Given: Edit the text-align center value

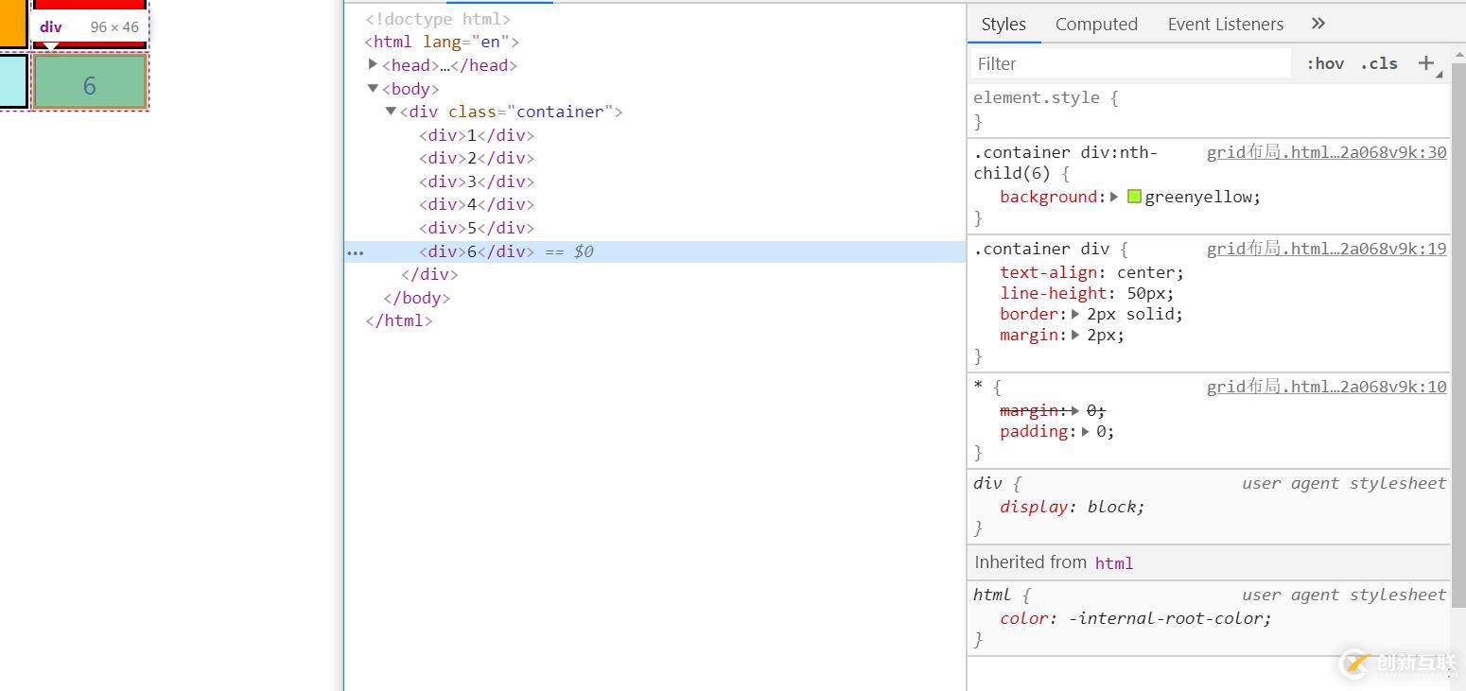Looking at the screenshot, I should (1146, 272).
